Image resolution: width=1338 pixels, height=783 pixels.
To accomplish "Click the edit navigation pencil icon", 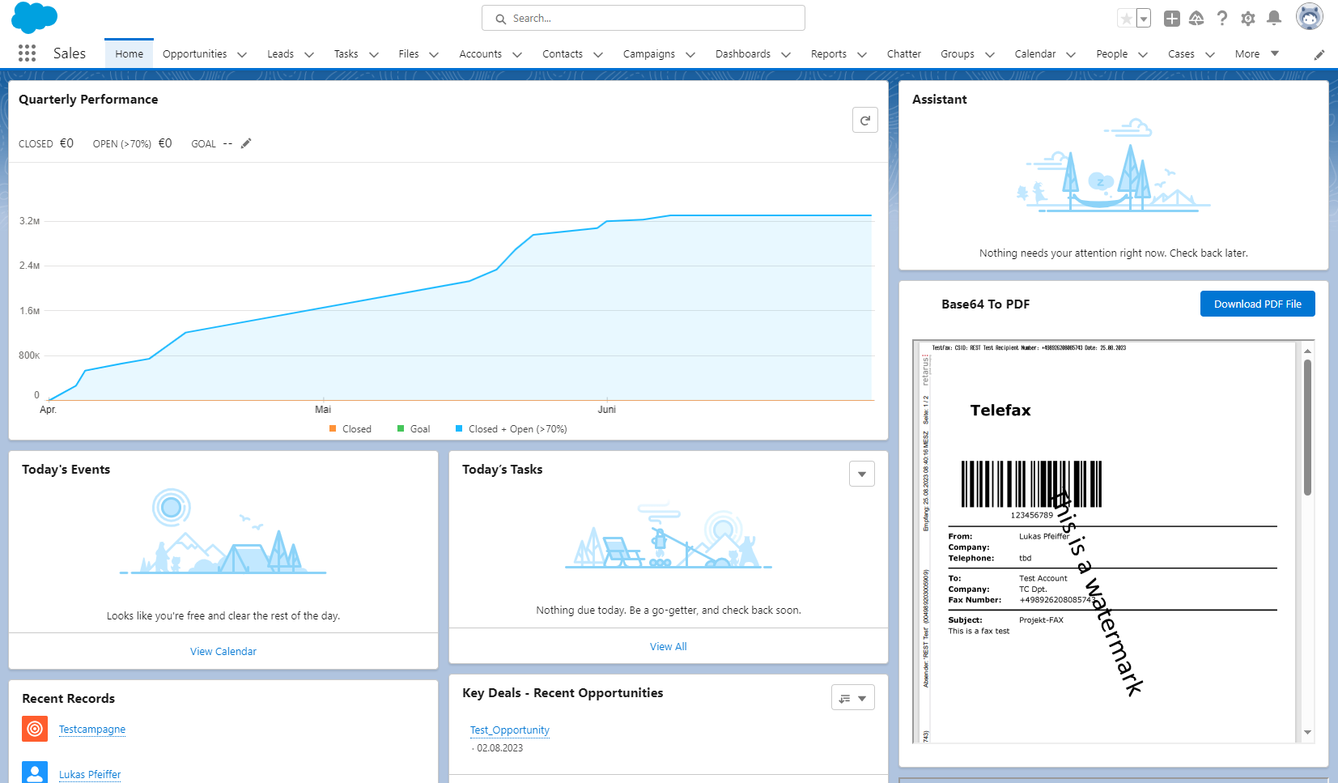I will [1319, 54].
